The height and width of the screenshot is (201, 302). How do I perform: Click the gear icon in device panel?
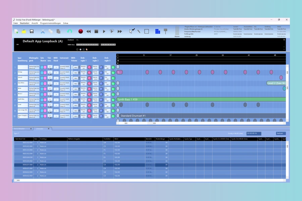pos(81,50)
